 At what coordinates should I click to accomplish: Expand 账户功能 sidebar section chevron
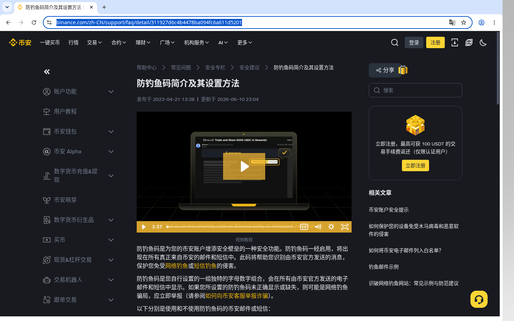[111, 92]
